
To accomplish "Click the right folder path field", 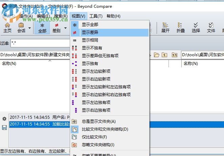I will point(203,55).
